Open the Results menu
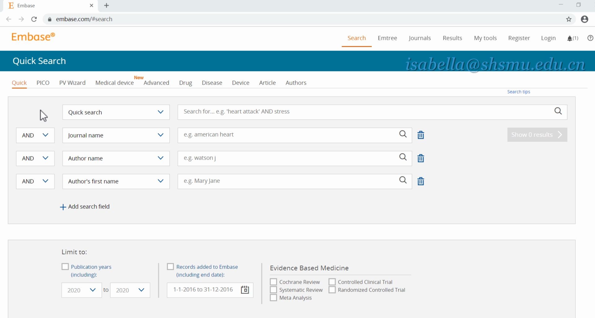Image resolution: width=595 pixels, height=318 pixels. click(452, 38)
